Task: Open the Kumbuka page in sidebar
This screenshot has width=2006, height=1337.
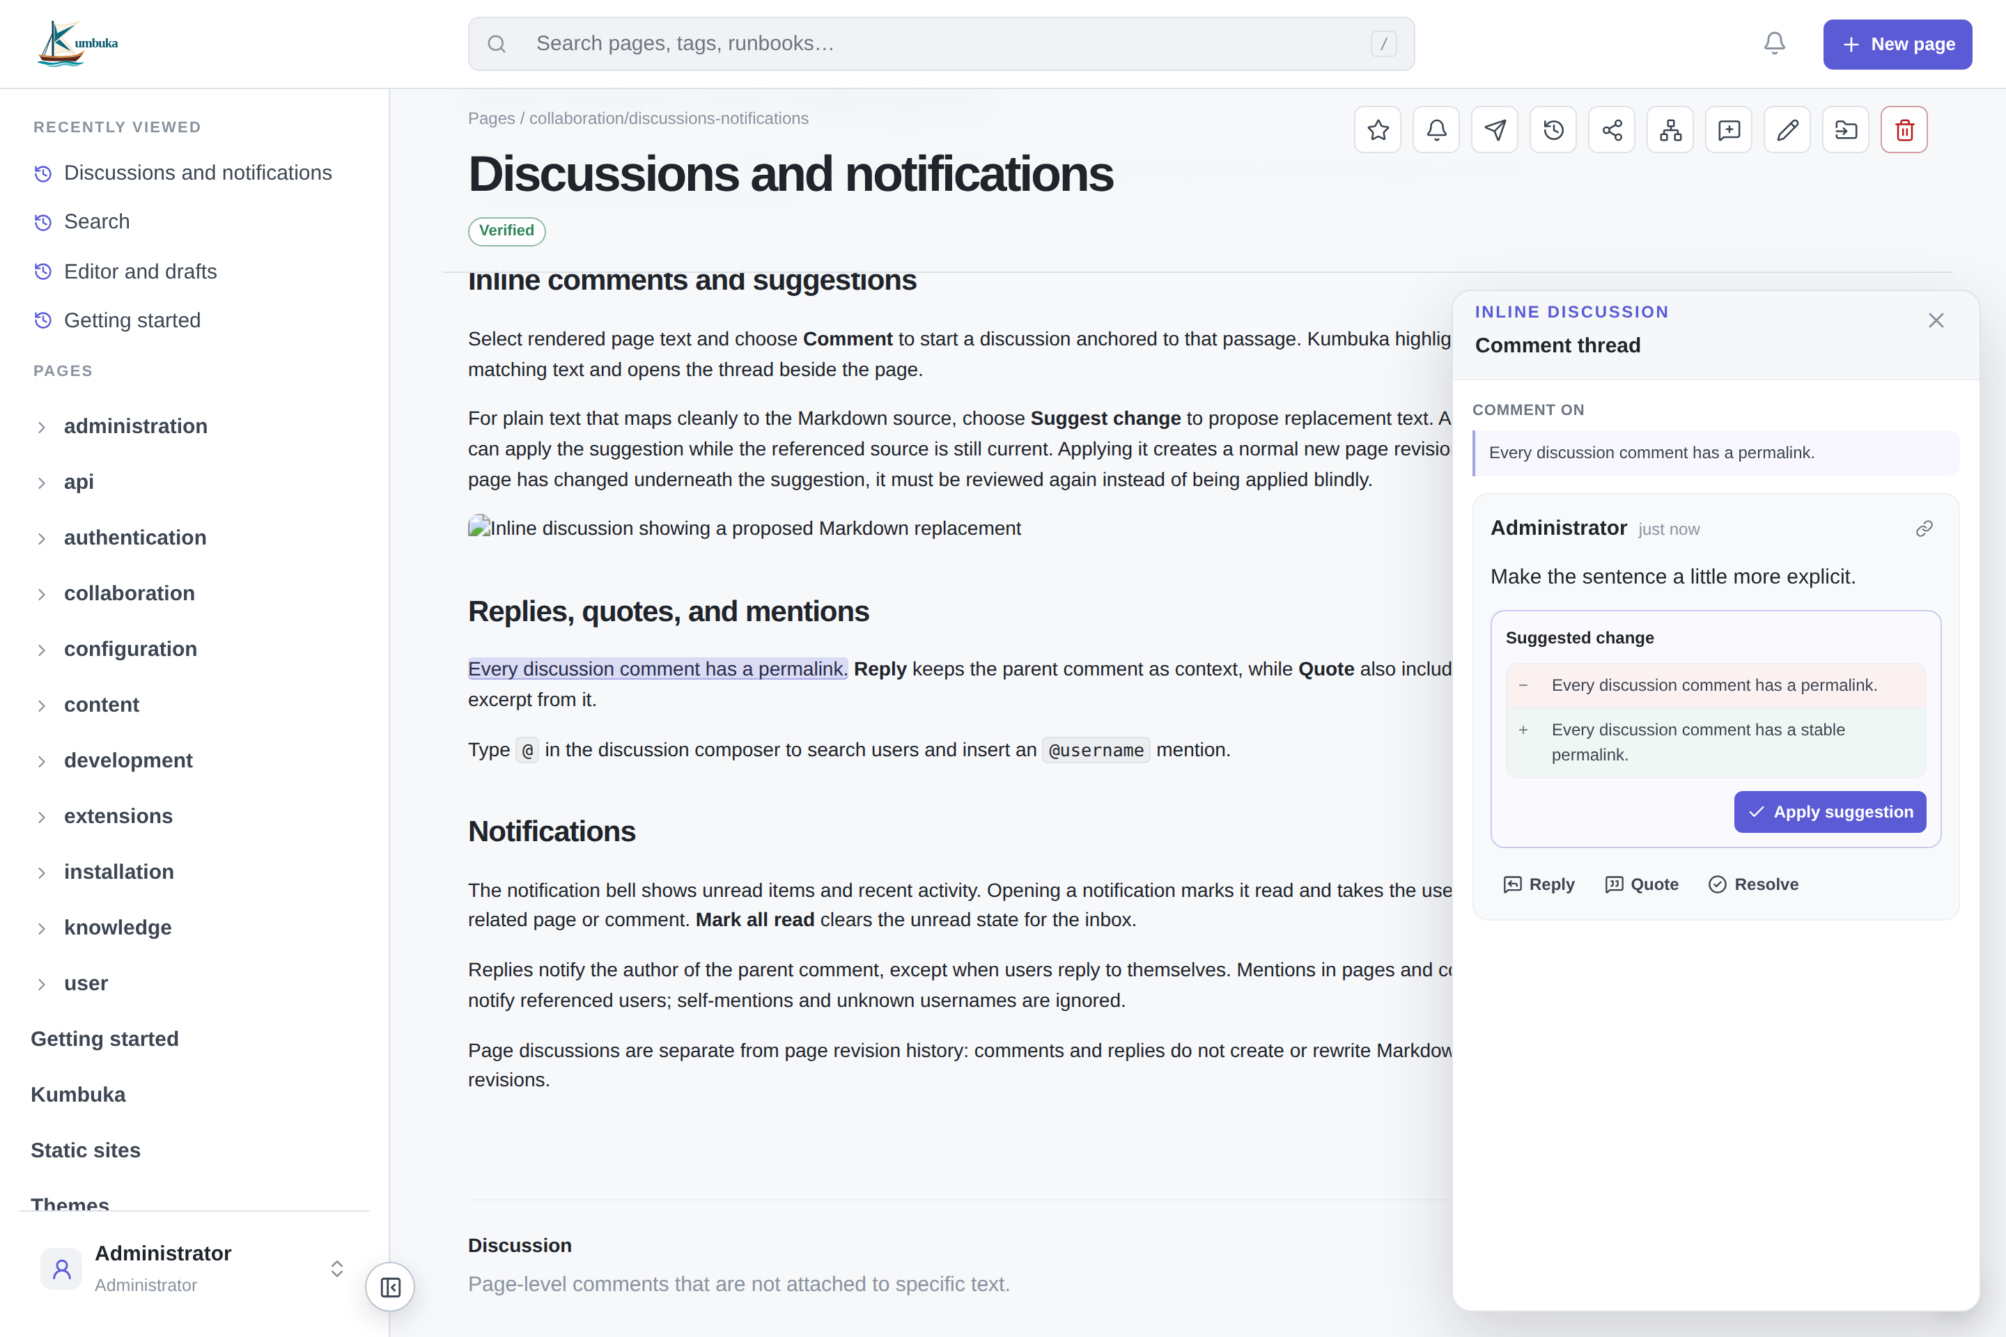Action: tap(77, 1095)
